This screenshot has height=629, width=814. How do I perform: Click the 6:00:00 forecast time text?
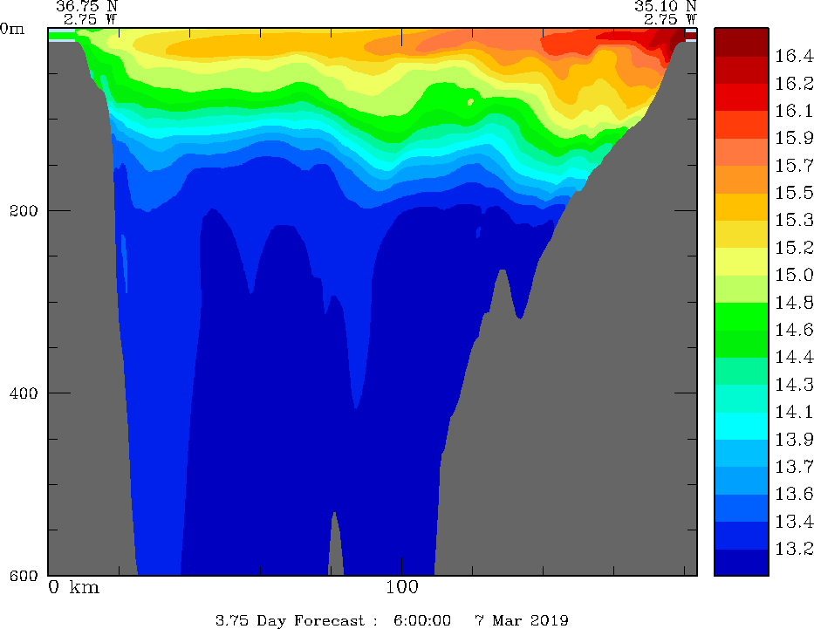point(422,620)
